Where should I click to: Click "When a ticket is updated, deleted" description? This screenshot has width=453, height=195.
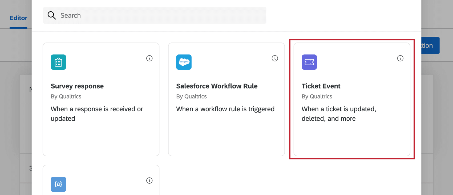coord(339,114)
